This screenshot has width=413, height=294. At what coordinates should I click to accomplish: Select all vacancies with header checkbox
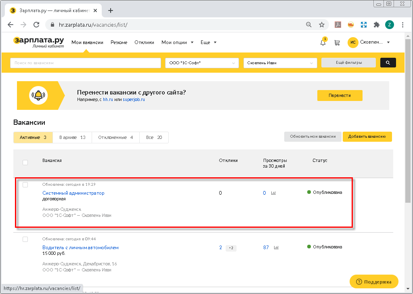[25, 162]
